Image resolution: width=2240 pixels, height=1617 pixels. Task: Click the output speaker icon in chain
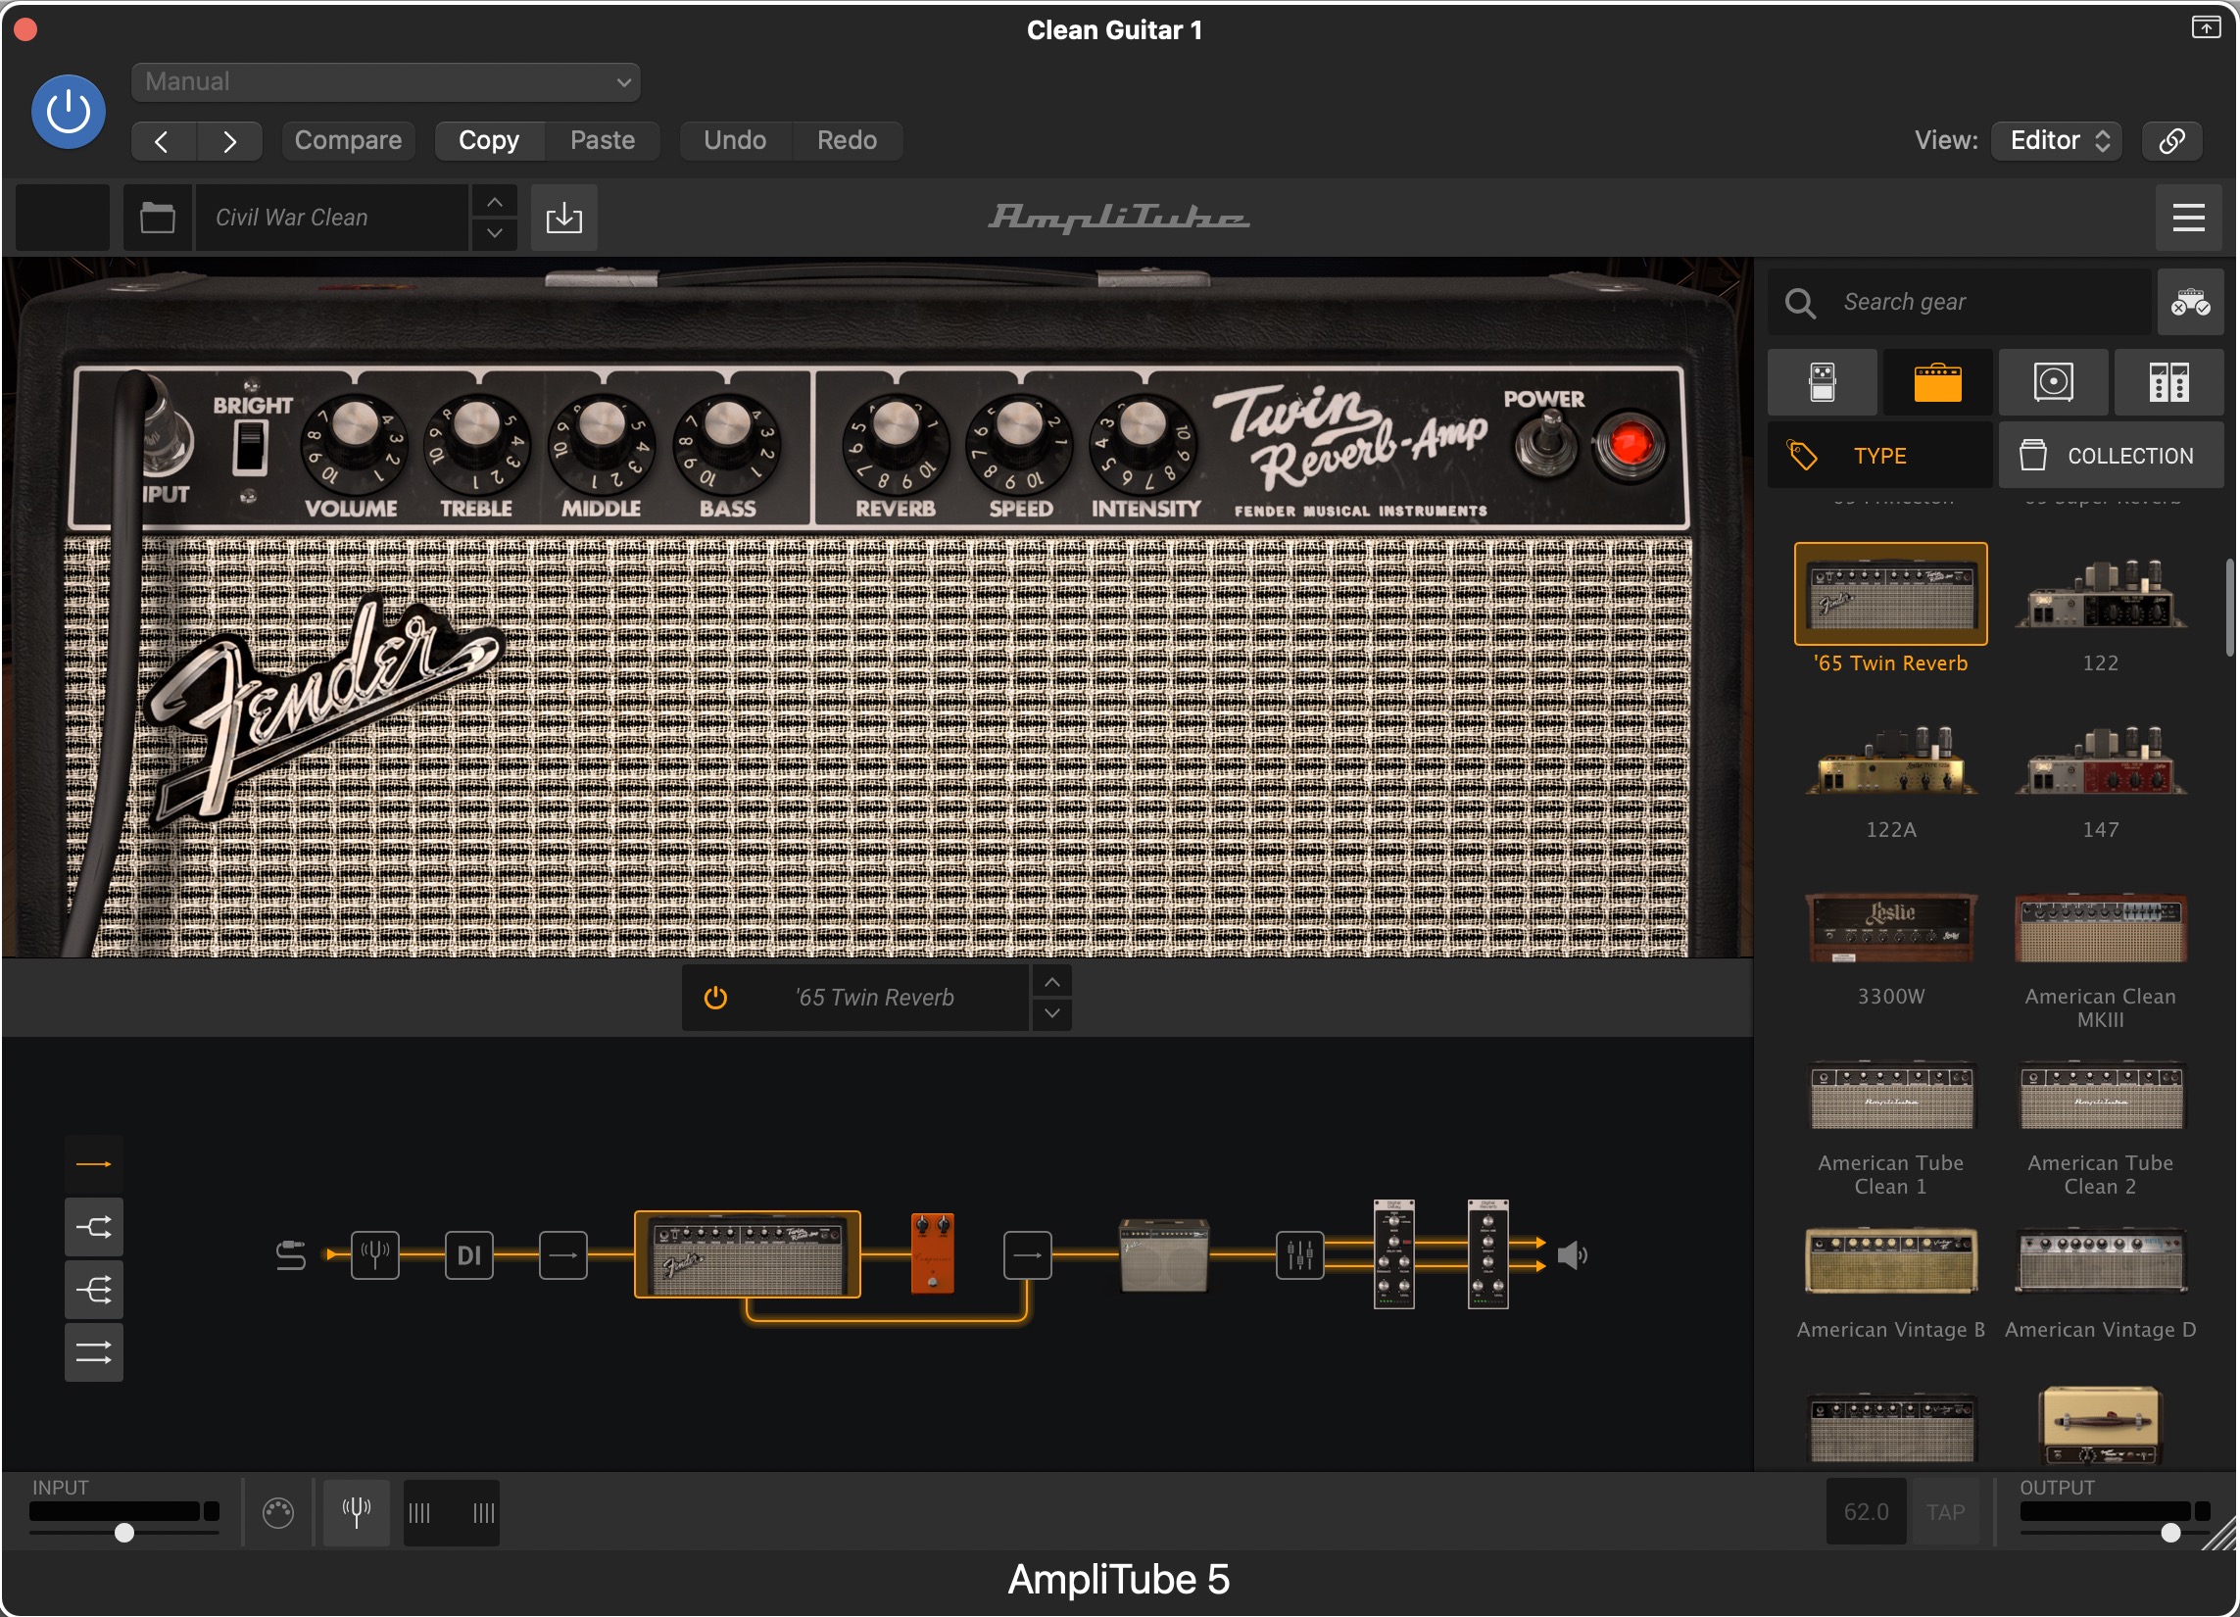click(1573, 1255)
